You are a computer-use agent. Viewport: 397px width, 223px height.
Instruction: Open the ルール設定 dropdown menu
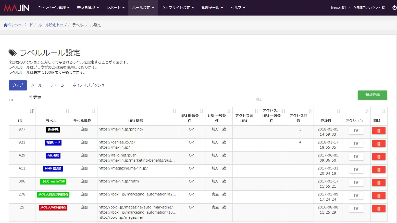(x=143, y=8)
